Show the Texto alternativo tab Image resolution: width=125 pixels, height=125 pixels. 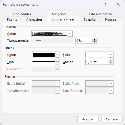coord(99,14)
